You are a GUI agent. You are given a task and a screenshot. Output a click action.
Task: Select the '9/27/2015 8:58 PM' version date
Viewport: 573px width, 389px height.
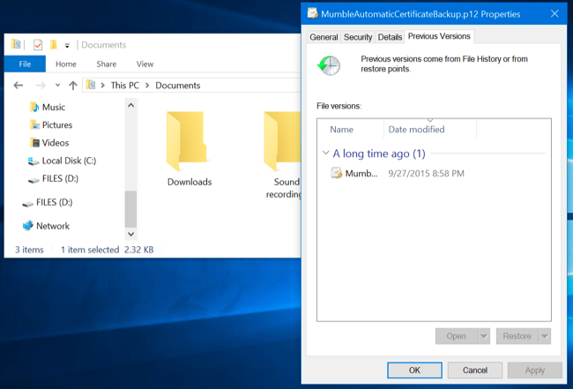(426, 173)
